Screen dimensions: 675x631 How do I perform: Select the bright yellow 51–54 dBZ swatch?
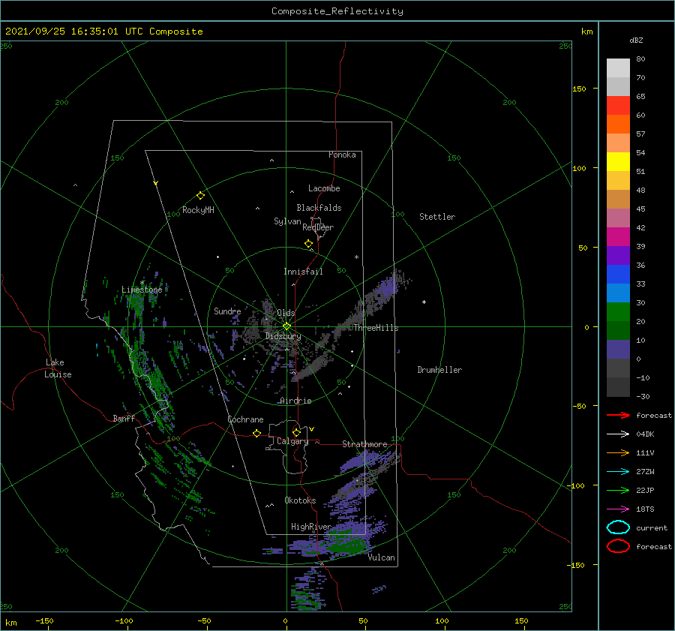click(618, 162)
